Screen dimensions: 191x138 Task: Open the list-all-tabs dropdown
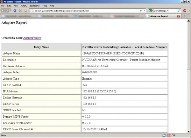(x=189, y=16)
